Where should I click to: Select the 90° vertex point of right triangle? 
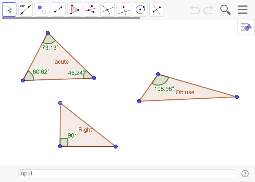[60, 146]
